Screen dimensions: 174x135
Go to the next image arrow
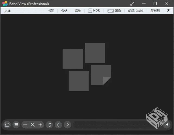tap(67, 125)
